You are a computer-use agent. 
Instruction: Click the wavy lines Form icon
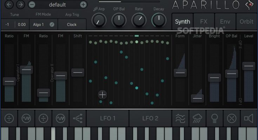[180, 119]
